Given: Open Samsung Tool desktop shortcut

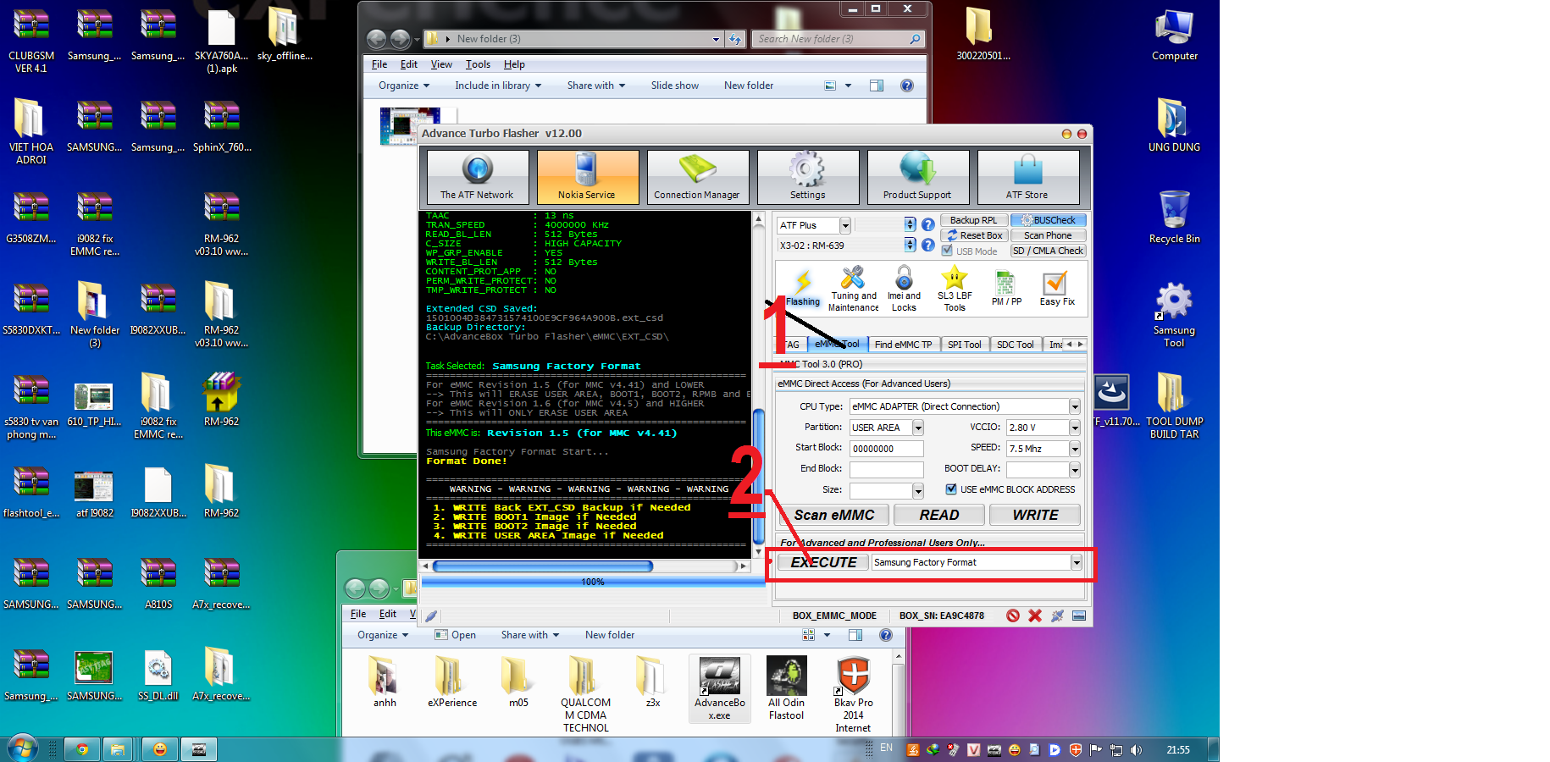Looking at the screenshot, I should pyautogui.click(x=1174, y=314).
